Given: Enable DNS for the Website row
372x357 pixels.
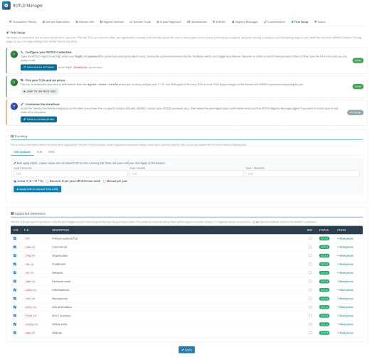Looking at the screenshot, I should (310, 333).
